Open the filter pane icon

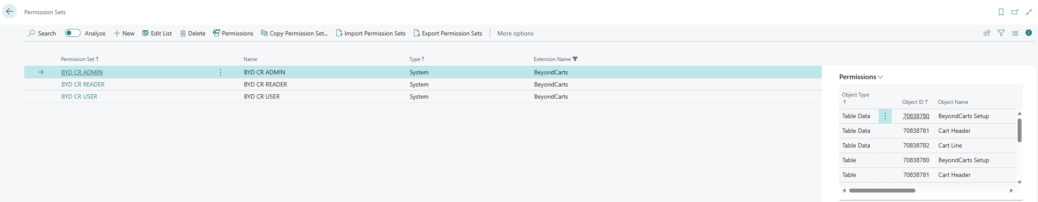point(1001,33)
